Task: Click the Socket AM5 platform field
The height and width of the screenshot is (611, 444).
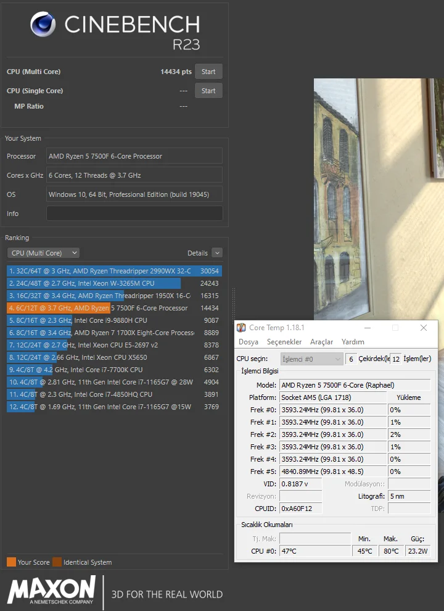Action: coord(333,397)
